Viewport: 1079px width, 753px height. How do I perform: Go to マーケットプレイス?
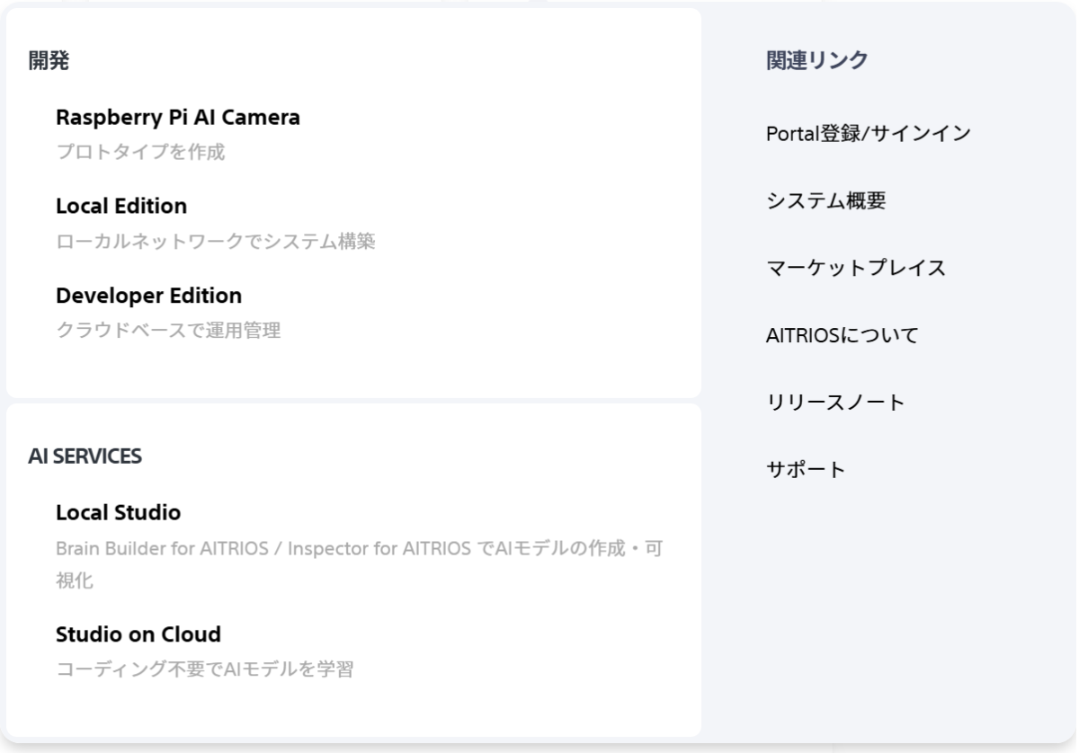855,268
